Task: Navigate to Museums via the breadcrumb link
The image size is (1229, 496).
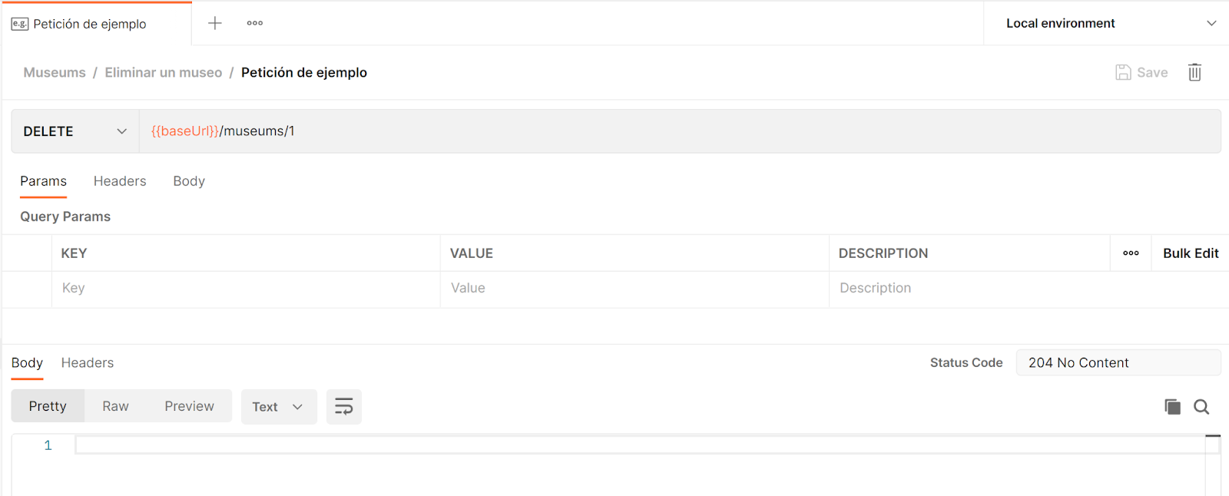Action: tap(54, 71)
